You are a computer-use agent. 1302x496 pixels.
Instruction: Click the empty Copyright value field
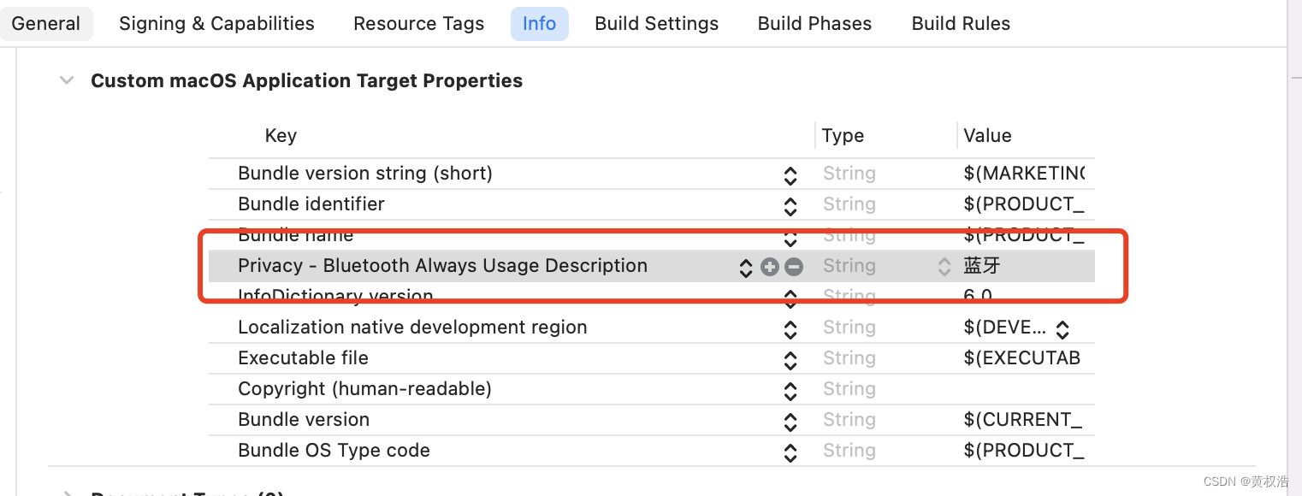pos(1023,389)
